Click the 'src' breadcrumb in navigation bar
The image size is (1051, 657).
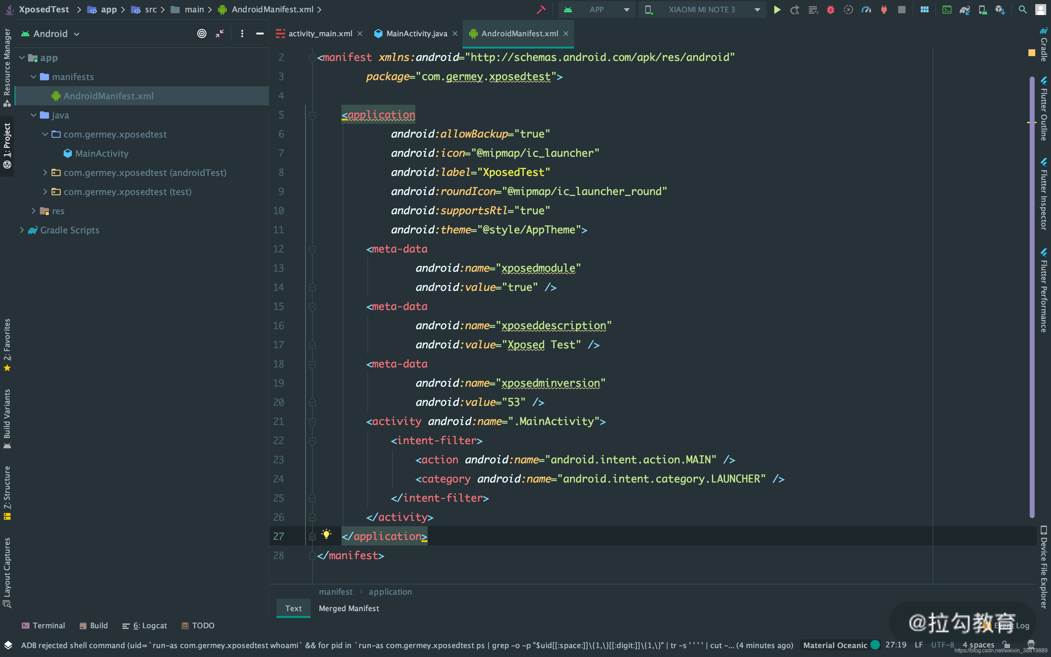(x=145, y=10)
